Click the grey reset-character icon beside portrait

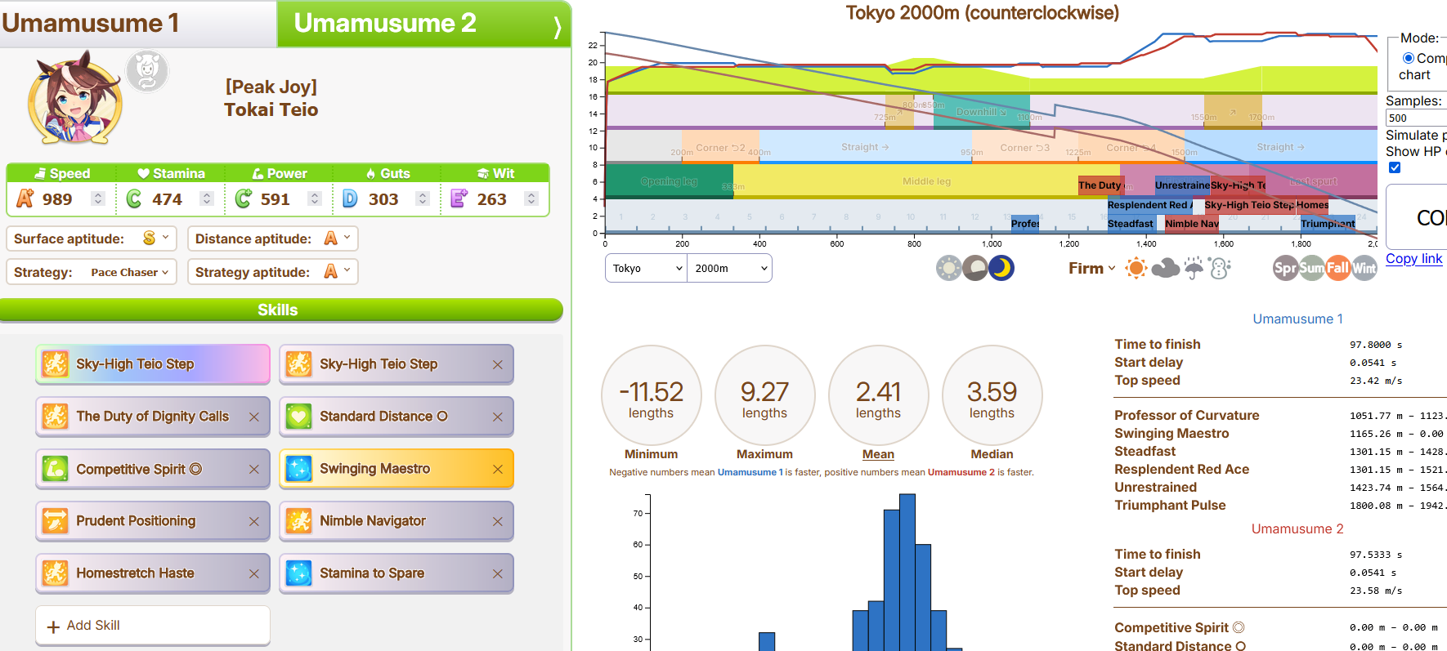(147, 71)
